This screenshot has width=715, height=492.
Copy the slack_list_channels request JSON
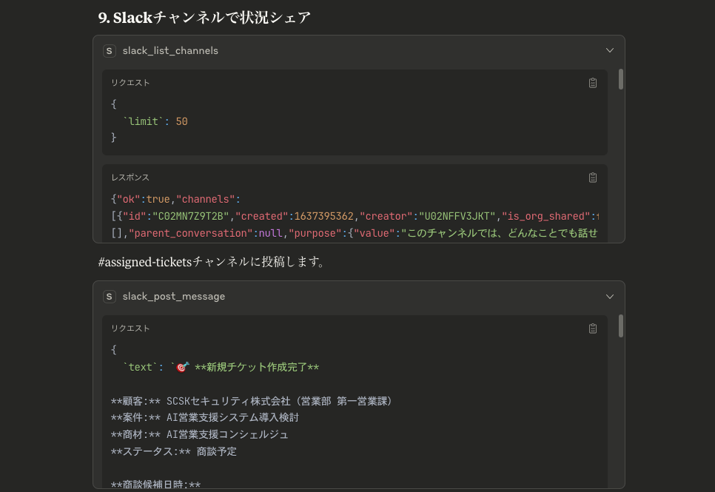(x=592, y=83)
